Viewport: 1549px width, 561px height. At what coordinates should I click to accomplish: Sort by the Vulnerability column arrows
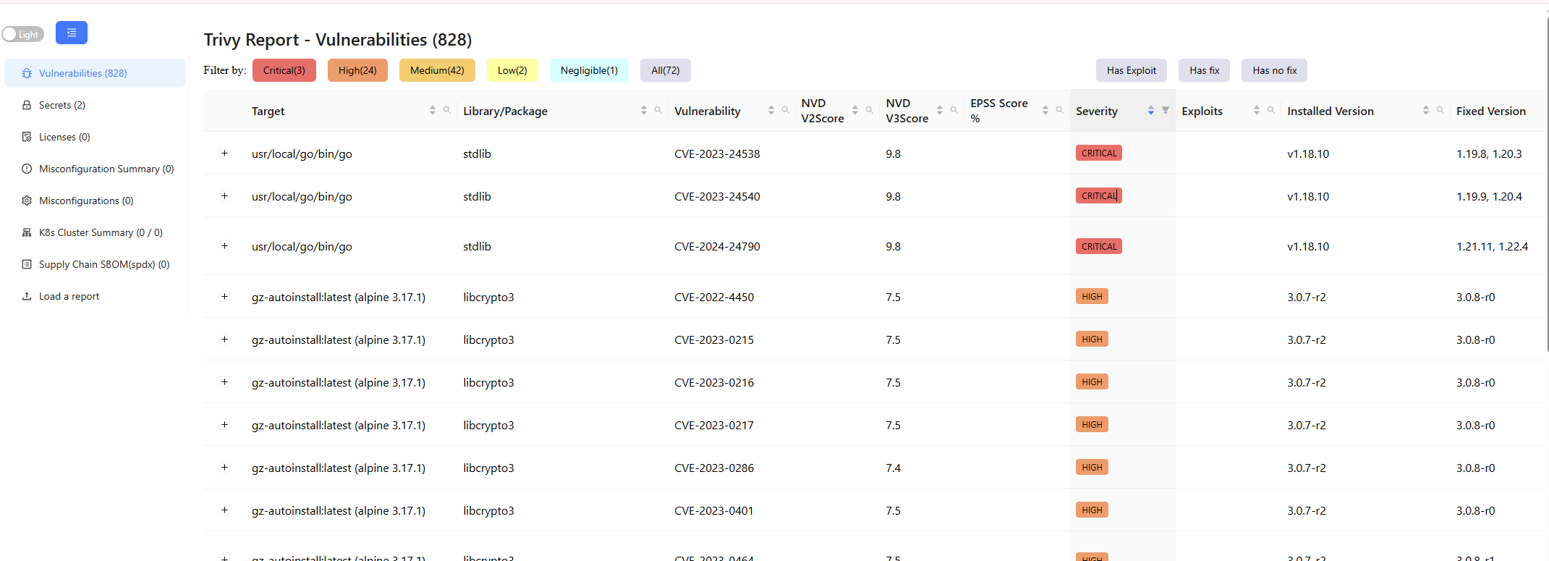pos(771,110)
